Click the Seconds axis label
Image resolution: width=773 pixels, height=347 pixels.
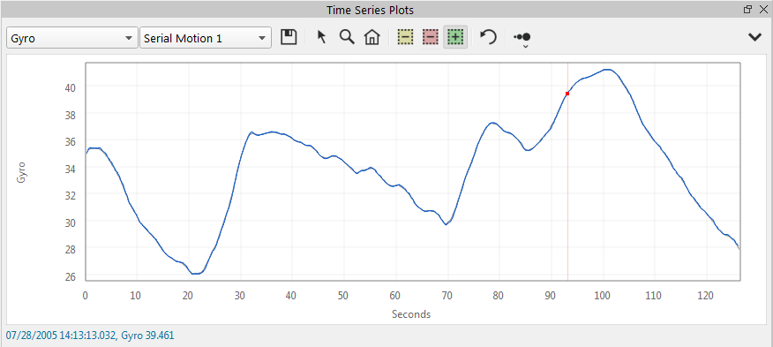tap(411, 314)
